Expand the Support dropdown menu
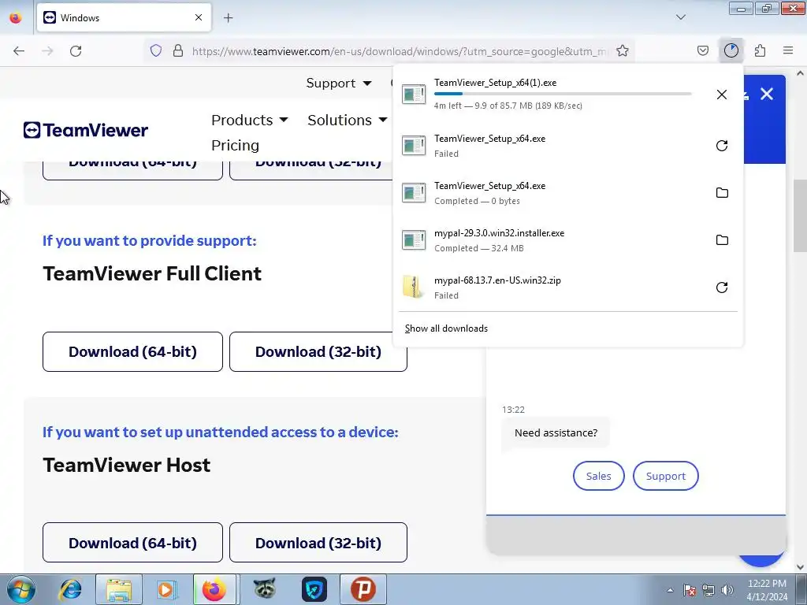Viewport: 807px width, 605px height. point(338,83)
